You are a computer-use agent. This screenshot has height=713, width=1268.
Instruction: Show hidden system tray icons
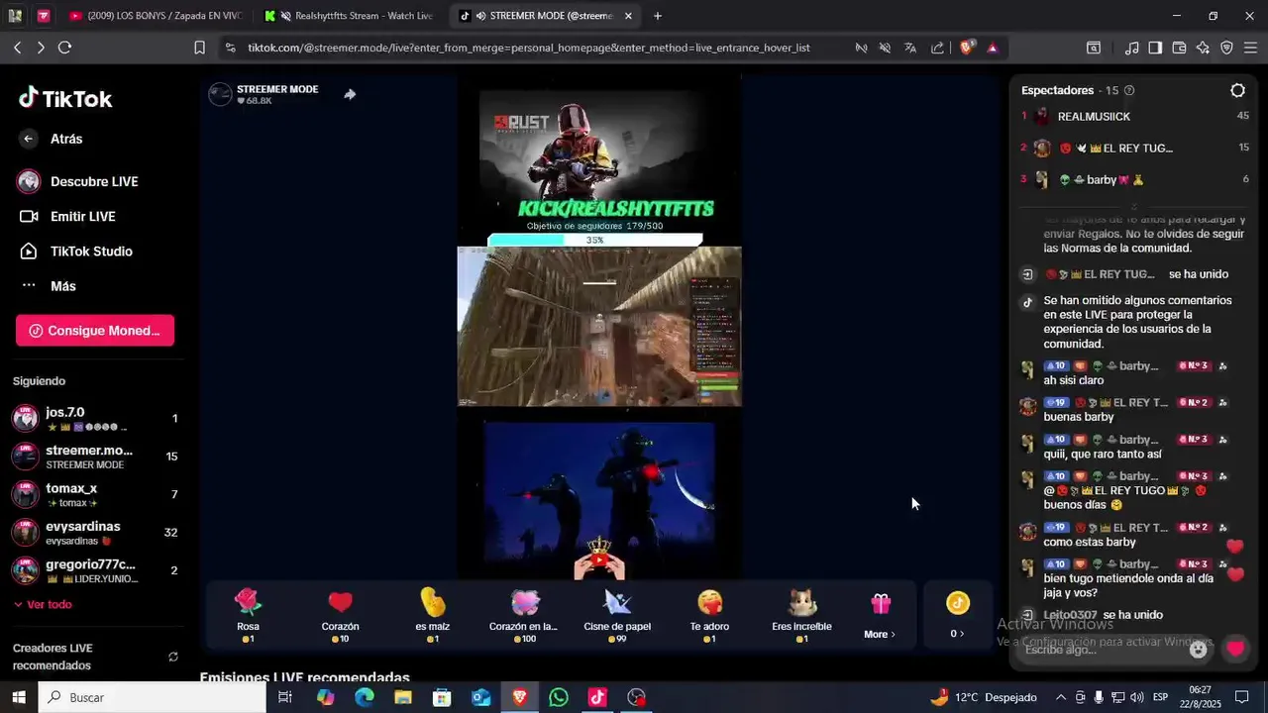click(x=1061, y=697)
